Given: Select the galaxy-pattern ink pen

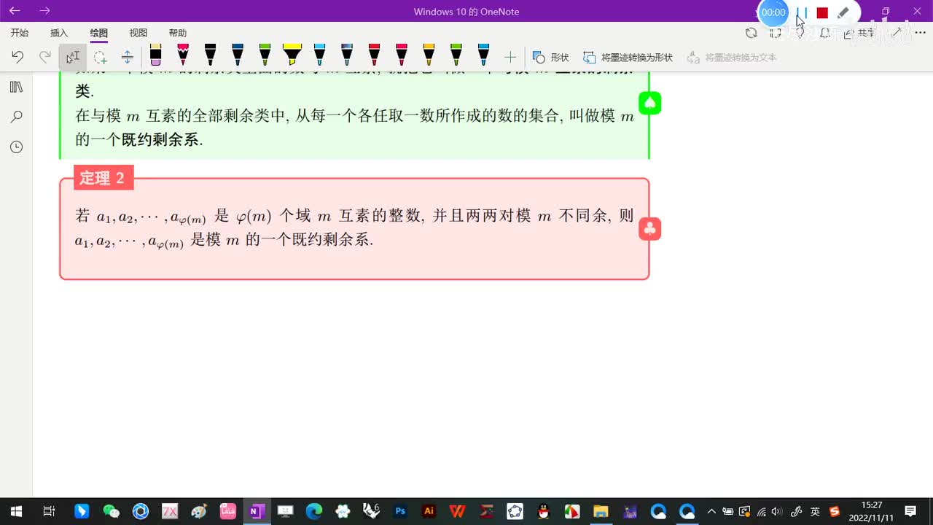Looking at the screenshot, I should point(347,56).
